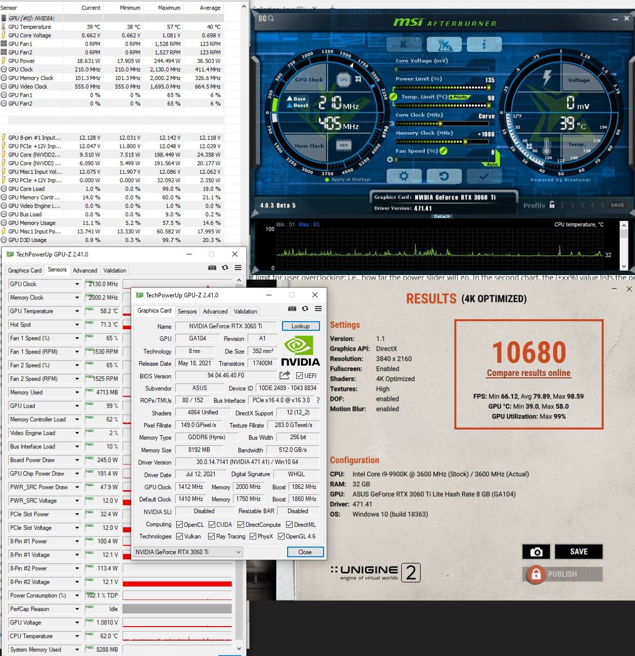Reset Afterburner settings to default
The image size is (635, 656).
(x=444, y=176)
